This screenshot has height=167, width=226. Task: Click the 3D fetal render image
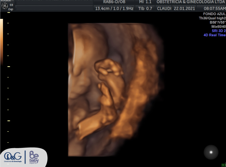pyautogui.click(x=116, y=90)
